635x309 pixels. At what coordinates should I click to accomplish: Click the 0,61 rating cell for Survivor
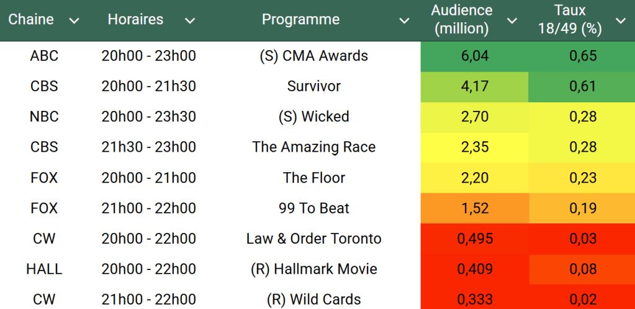pos(583,86)
